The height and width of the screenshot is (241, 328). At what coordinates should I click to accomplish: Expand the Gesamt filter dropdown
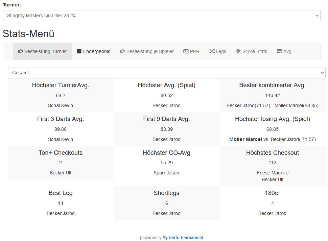click(x=166, y=73)
